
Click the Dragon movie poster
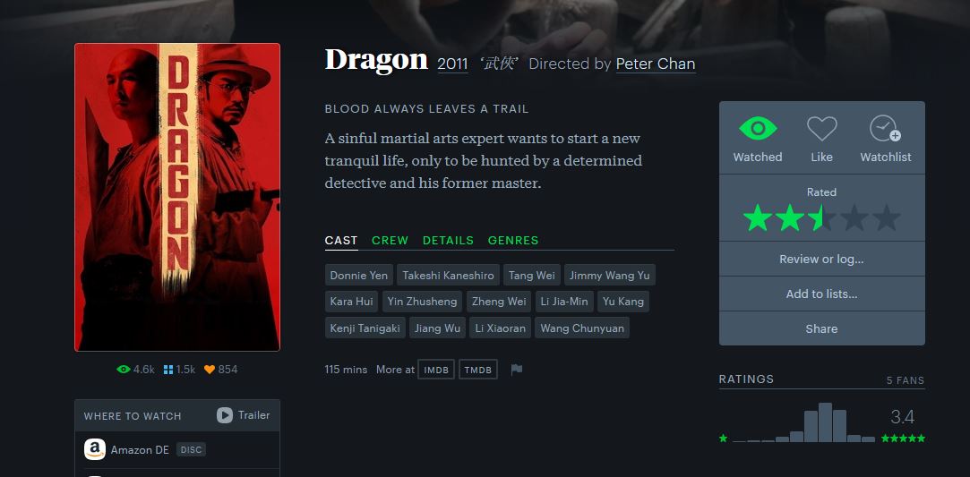[177, 197]
